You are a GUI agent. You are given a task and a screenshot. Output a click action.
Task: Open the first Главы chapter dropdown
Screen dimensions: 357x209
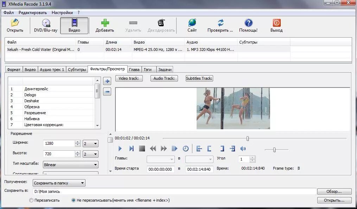(160, 159)
